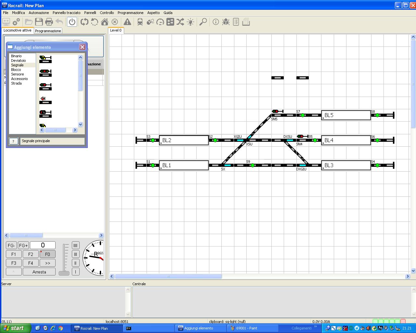Toggle the F0 function button
Screen dimensions: 416x333
(47, 254)
